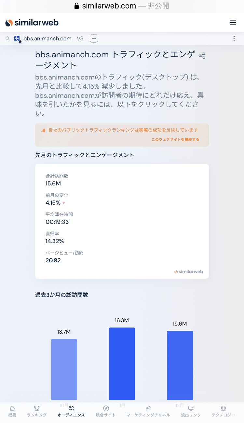Click the このウェブサイトを接続する link
This screenshot has width=244, height=423.
[175, 139]
